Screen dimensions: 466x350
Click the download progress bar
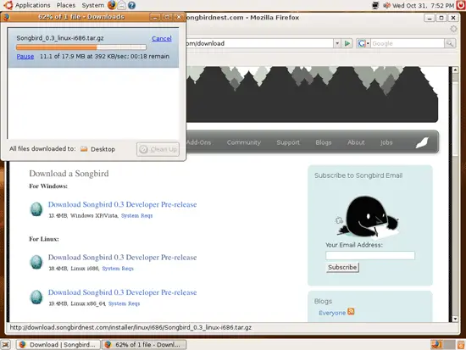[81, 47]
